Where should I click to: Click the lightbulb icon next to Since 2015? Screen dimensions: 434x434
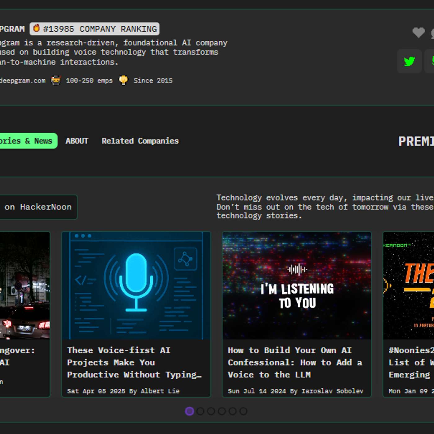pos(124,80)
